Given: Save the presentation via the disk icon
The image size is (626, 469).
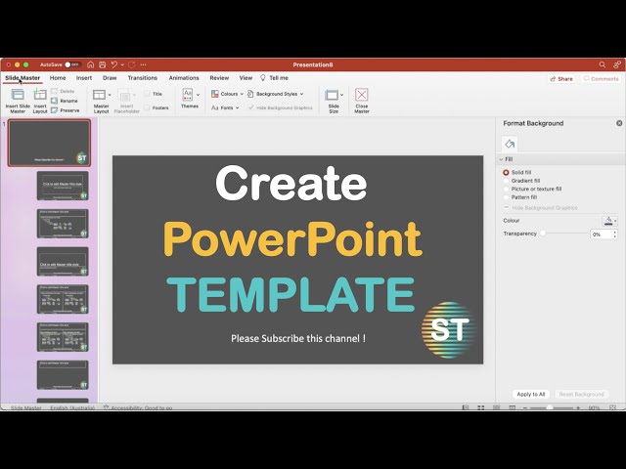Looking at the screenshot, I should tap(102, 64).
